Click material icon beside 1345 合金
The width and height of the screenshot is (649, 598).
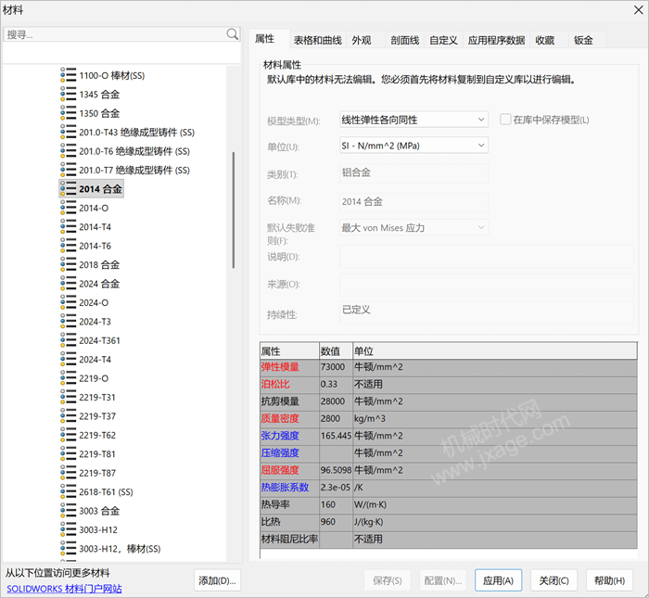69,95
